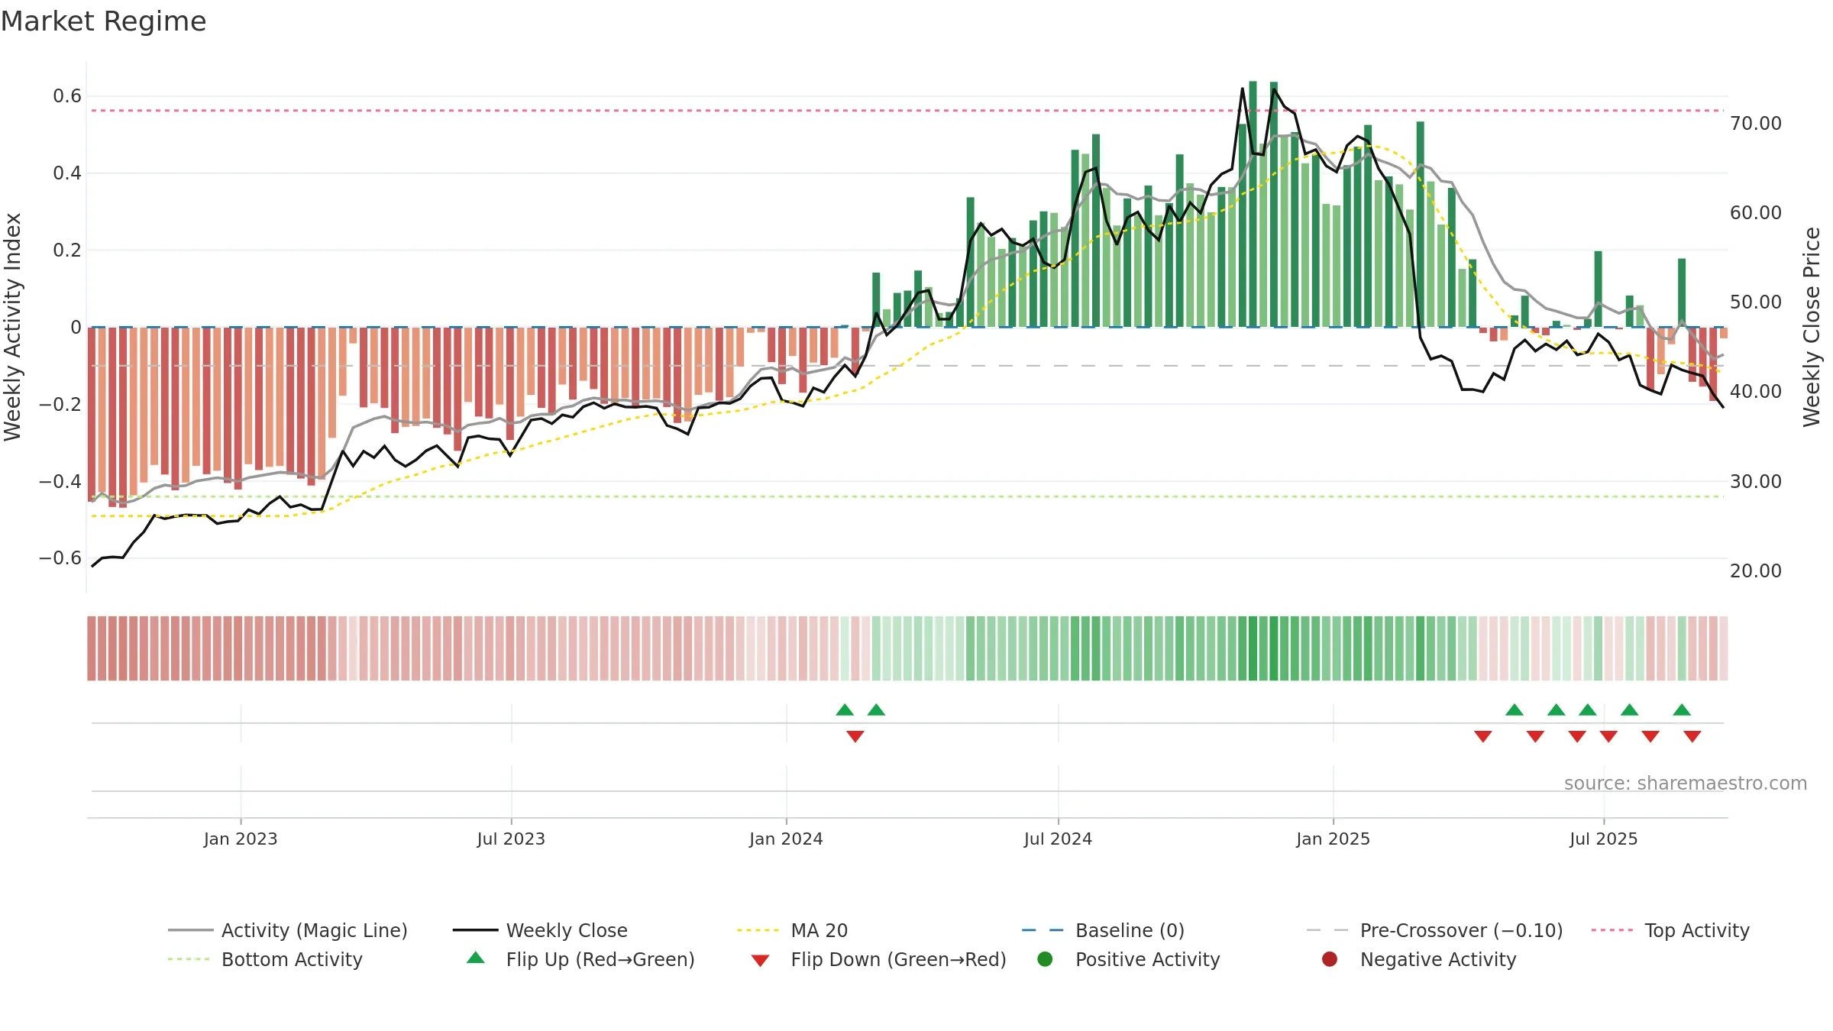Click the last green flip-up marker in 2025
The height and width of the screenshot is (1031, 1833).
point(1682,710)
